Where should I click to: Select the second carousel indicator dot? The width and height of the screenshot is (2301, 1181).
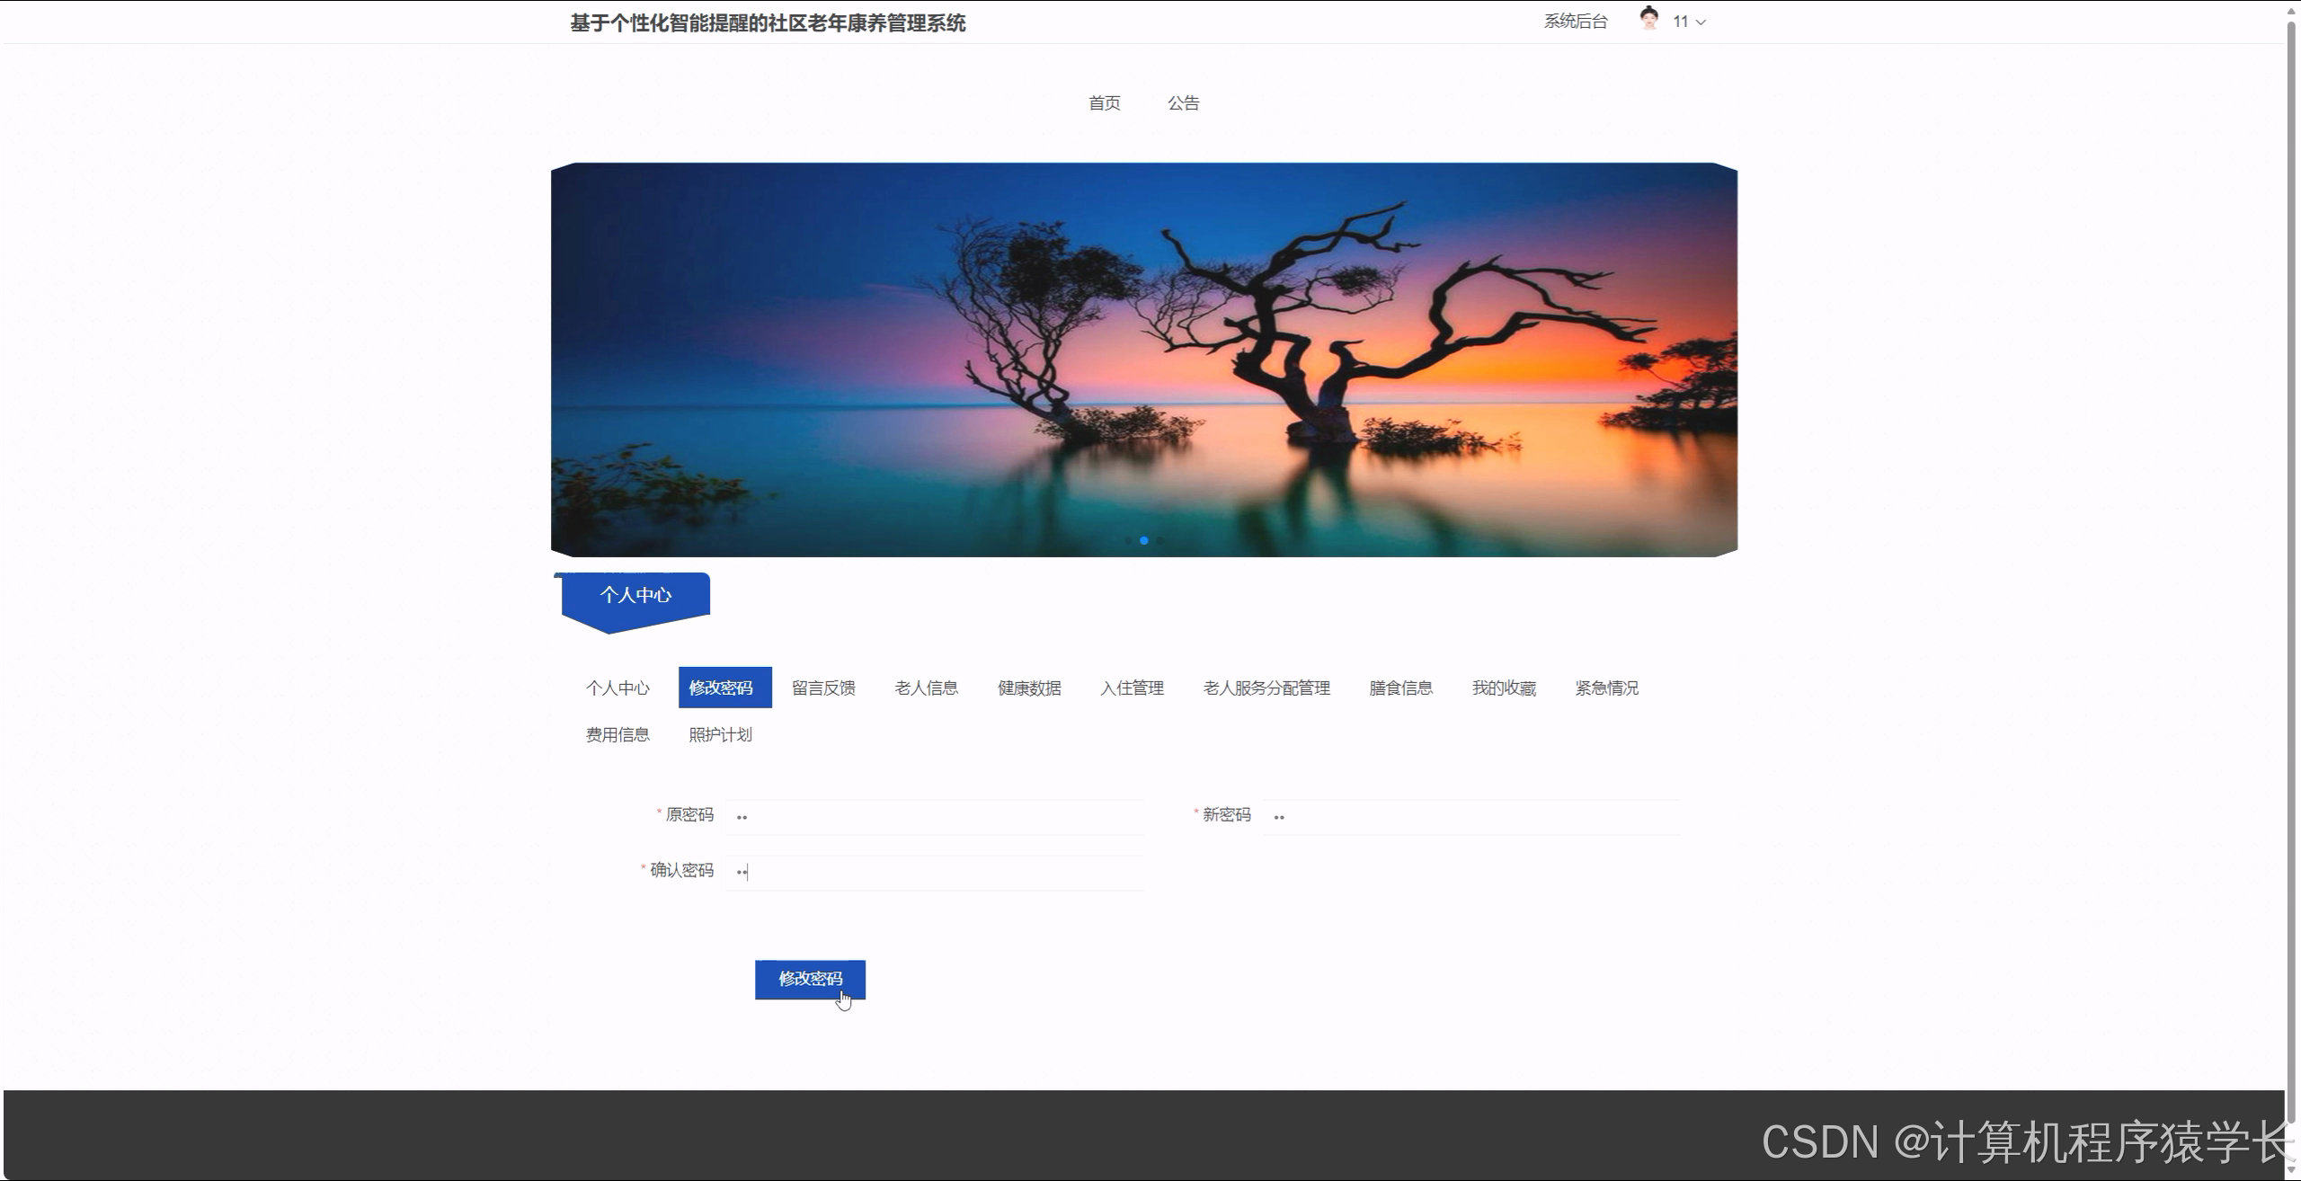click(1143, 540)
